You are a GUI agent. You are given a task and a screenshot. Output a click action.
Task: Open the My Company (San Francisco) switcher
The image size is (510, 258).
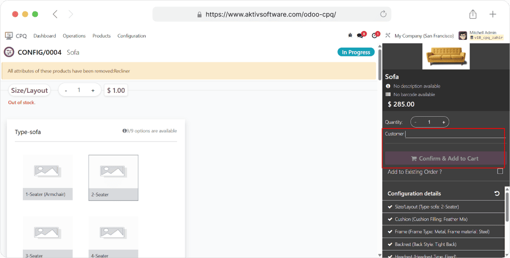point(424,36)
